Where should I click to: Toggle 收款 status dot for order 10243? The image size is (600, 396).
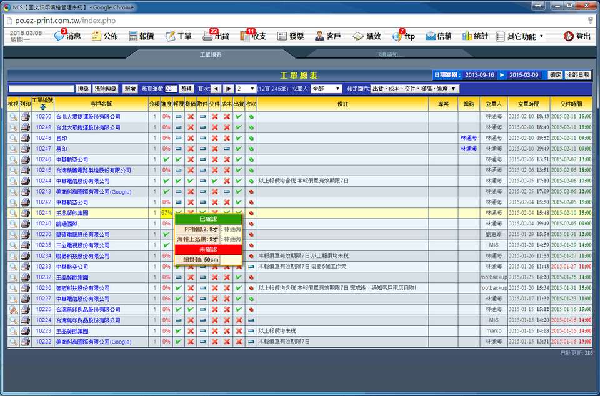click(251, 192)
